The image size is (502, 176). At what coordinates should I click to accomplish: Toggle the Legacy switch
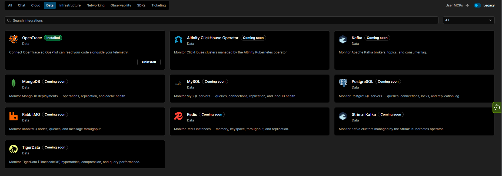tap(477, 5)
